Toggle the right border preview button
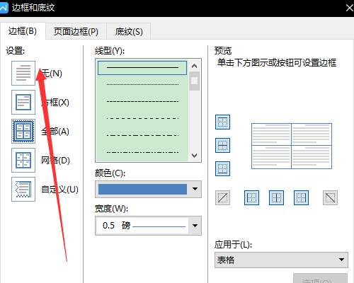Image resolution: width=354 pixels, height=283 pixels. coord(301,197)
